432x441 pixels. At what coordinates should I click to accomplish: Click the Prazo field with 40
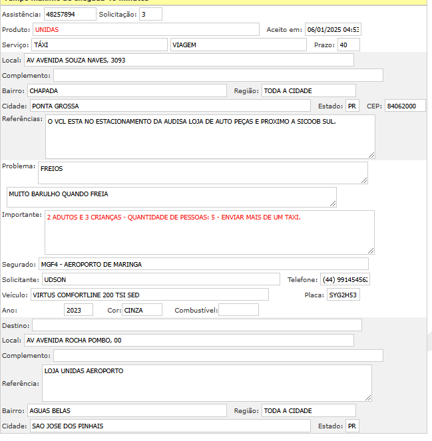[x=348, y=45]
